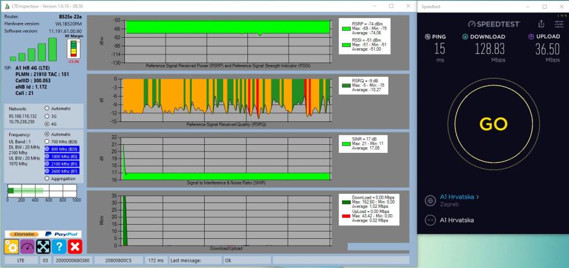
Task: Click the Speedtest share icon
Action: (542, 24)
